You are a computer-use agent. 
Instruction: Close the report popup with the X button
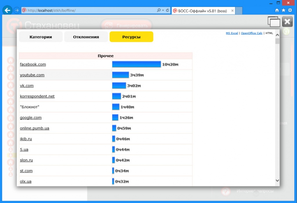click(x=287, y=21)
